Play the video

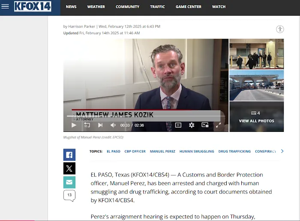(x=74, y=125)
